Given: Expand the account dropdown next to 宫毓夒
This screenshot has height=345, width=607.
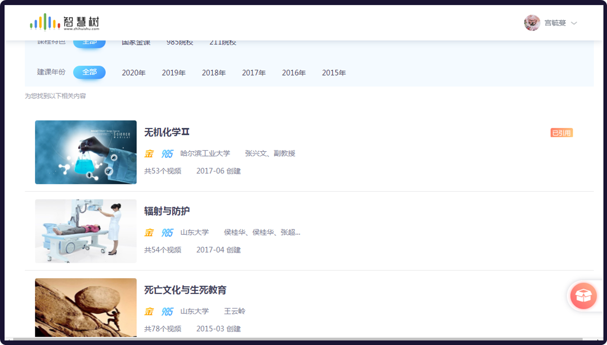Looking at the screenshot, I should [574, 22].
